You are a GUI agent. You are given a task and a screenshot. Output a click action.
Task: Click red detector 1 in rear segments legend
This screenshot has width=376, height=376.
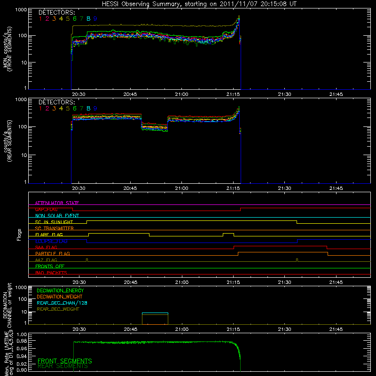click(x=40, y=109)
